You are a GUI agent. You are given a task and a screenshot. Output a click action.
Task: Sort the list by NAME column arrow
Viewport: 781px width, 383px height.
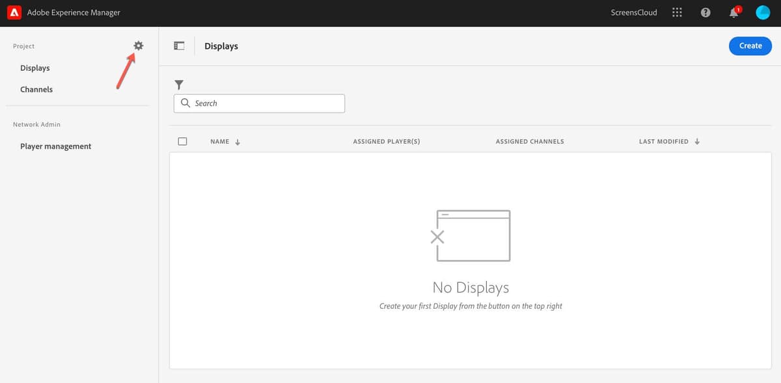(236, 141)
